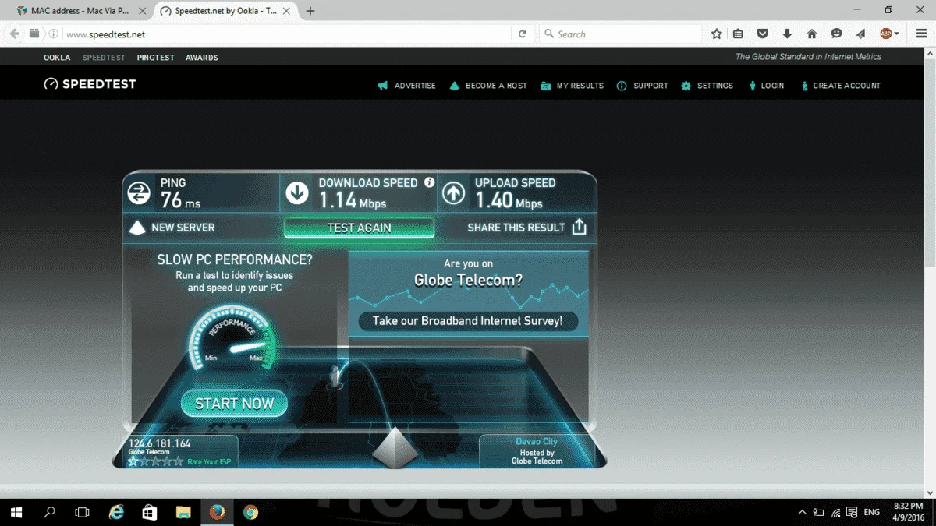Click site info icon in address bar
The image size is (936, 526).
coord(54,34)
